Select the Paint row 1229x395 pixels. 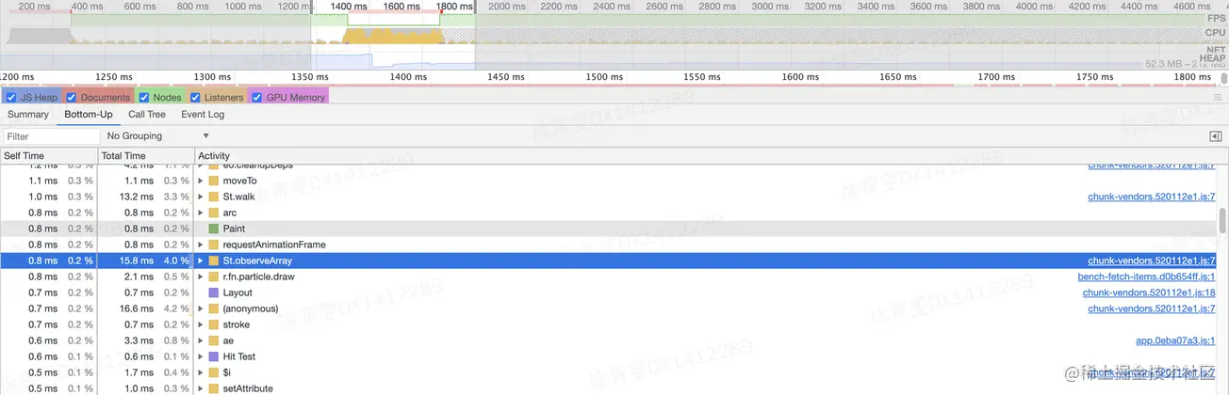coord(609,229)
